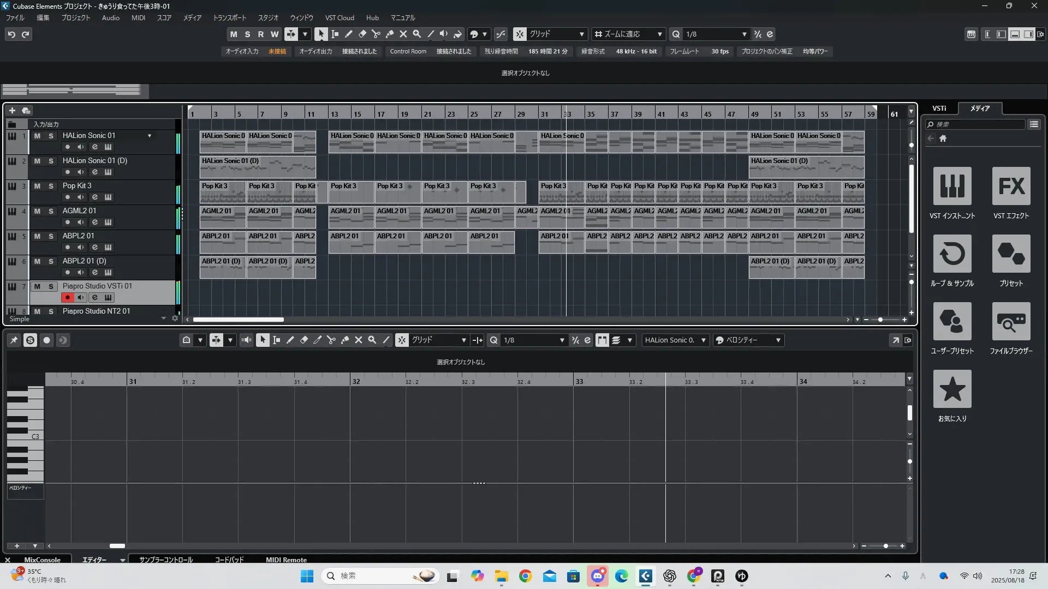The width and height of the screenshot is (1048, 589).
Task: Toggle record enable on Piapro Studio VSTi 01
Action: 67,297
